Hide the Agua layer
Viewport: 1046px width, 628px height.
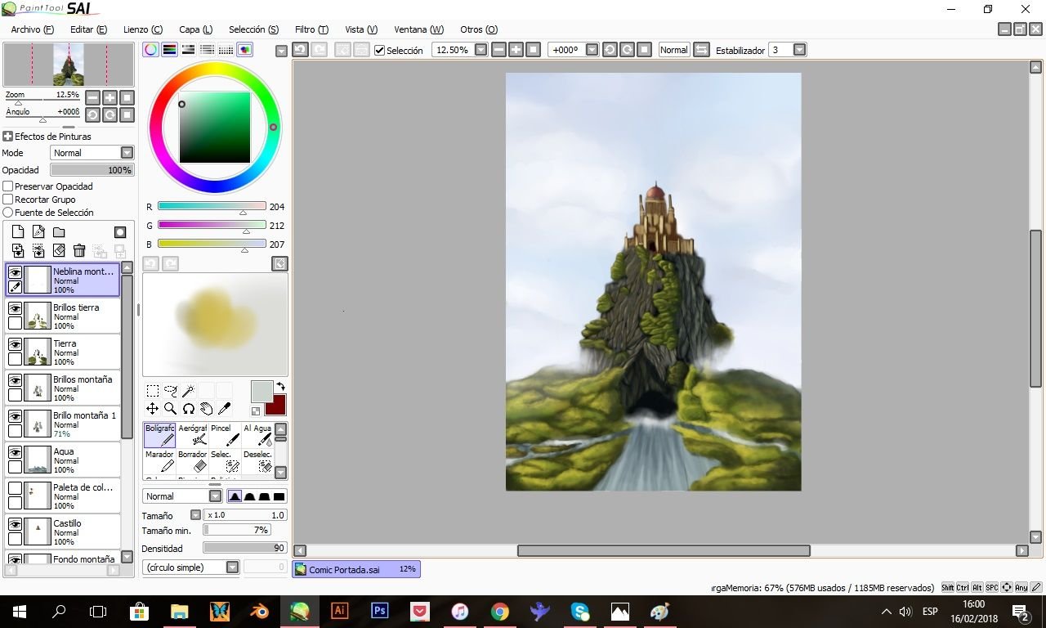(15, 452)
